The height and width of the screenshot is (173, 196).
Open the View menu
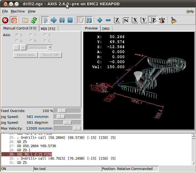31,11
